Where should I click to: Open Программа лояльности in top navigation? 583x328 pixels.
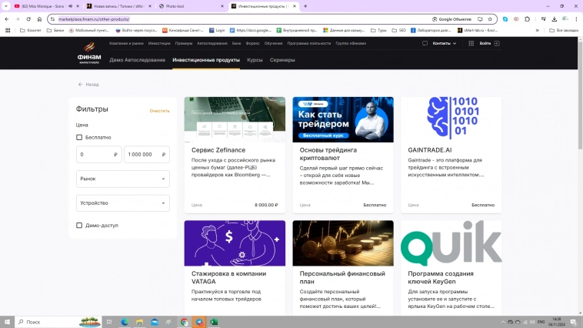click(x=308, y=43)
